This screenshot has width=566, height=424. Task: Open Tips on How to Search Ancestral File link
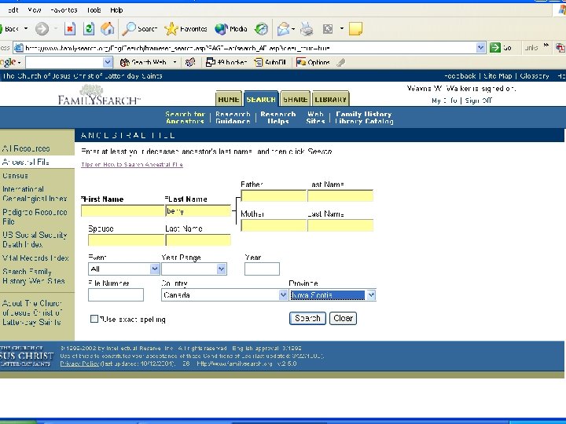(132, 164)
